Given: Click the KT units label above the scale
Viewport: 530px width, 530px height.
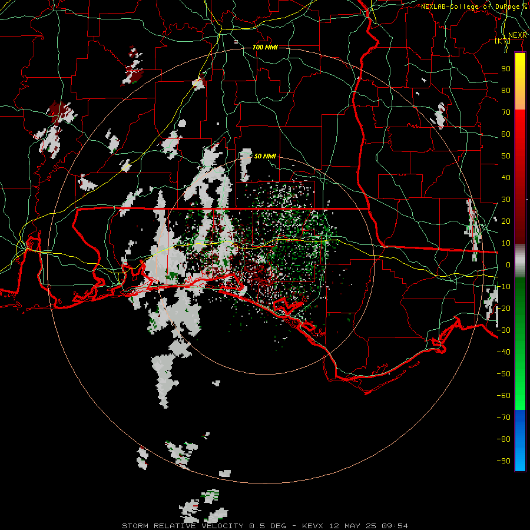Looking at the screenshot, I should point(503,41).
